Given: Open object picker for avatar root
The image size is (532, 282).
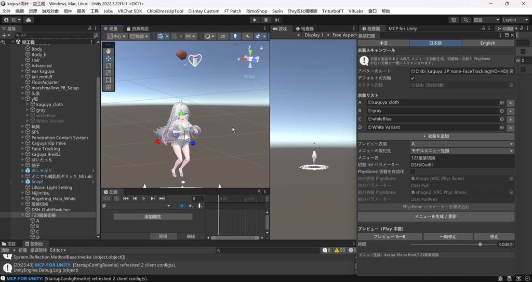Looking at the screenshot, I should [x=511, y=71].
